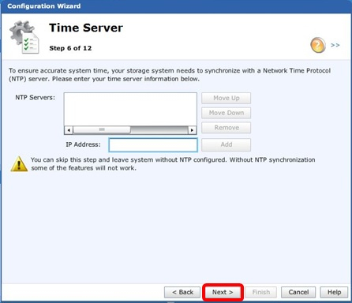Click the "Step 6 of 12" text
Image resolution: width=352 pixels, height=303 pixels.
click(70, 48)
